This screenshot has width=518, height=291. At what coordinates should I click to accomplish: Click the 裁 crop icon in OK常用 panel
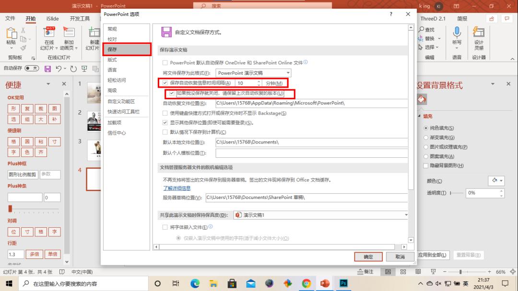click(x=41, y=109)
